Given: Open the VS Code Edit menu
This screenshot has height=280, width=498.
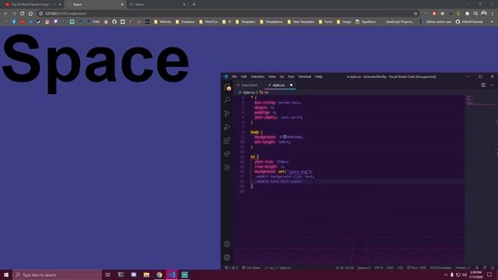Looking at the screenshot, I should [244, 77].
